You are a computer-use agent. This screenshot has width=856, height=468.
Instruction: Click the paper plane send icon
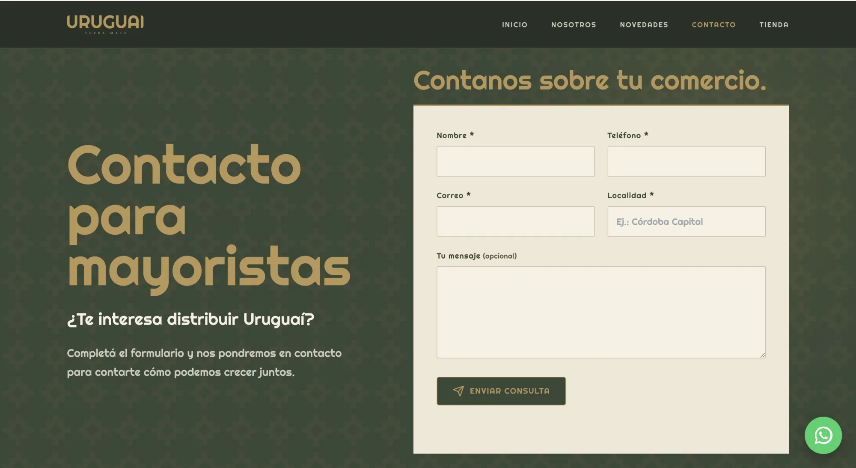pos(458,391)
